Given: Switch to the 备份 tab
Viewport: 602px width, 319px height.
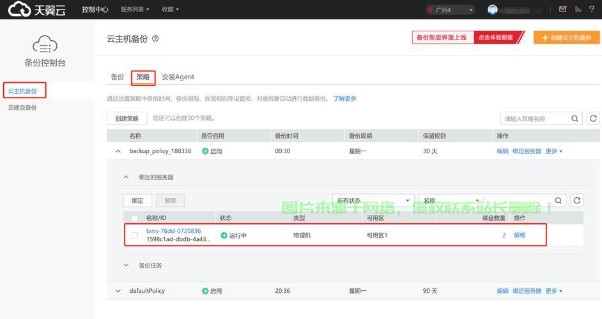Looking at the screenshot, I should [117, 77].
